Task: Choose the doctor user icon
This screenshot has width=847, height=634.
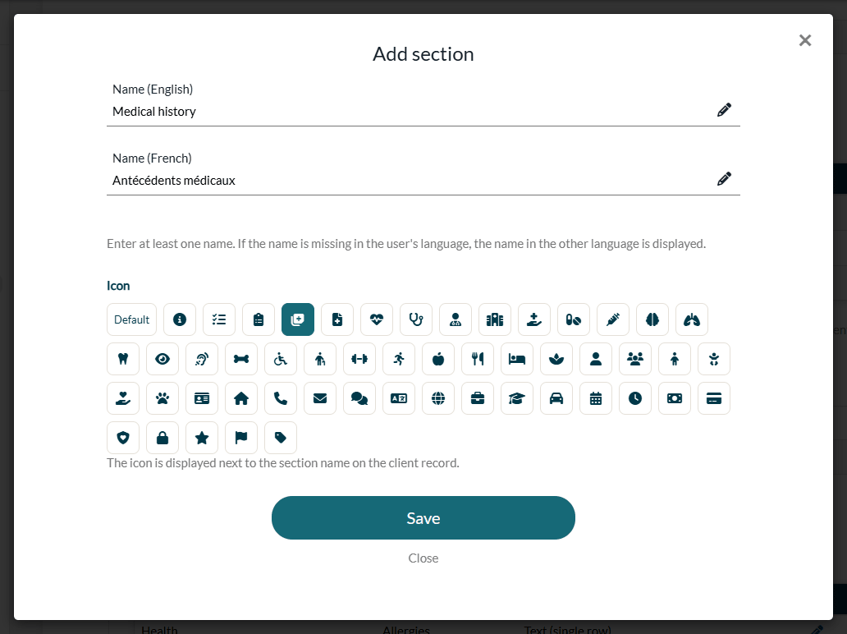Action: click(456, 319)
